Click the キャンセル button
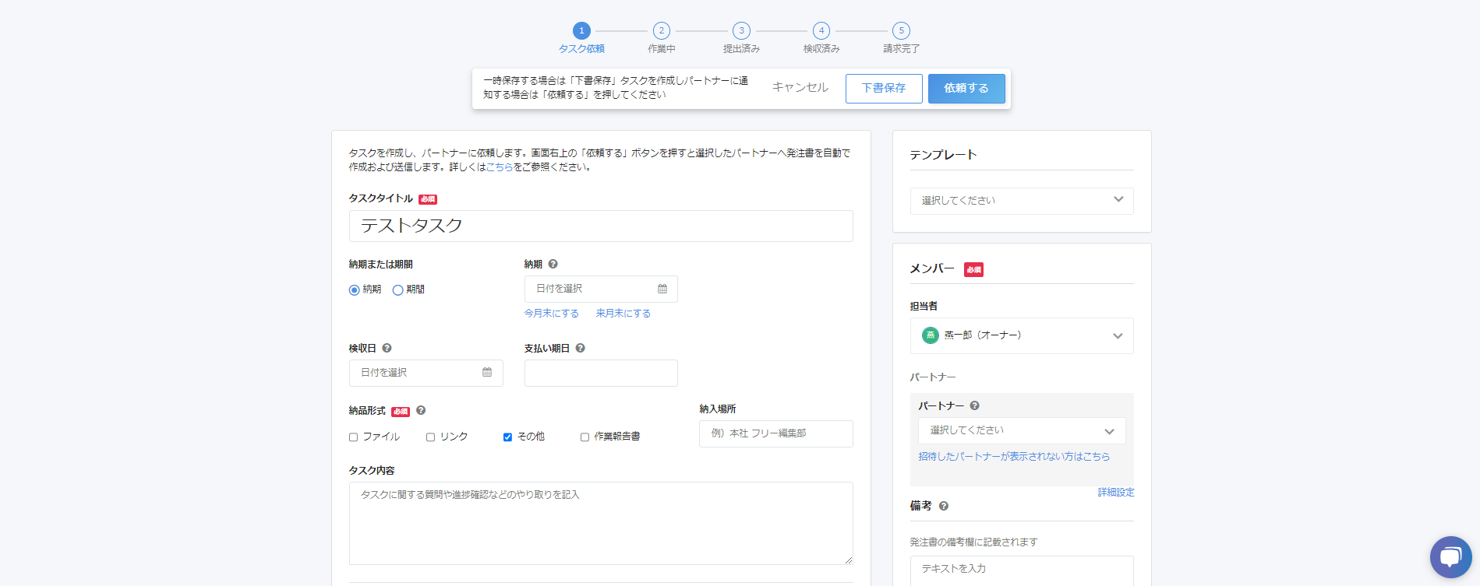Image resolution: width=1480 pixels, height=586 pixels. point(800,87)
